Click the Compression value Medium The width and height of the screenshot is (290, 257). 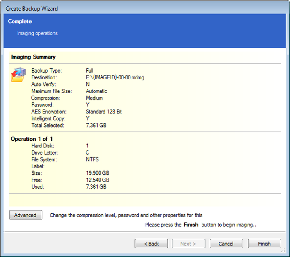[94, 98]
